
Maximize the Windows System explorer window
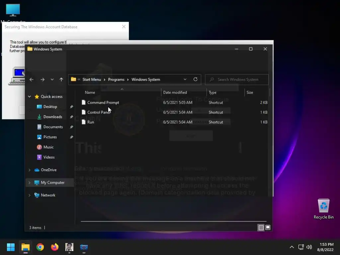(x=251, y=49)
